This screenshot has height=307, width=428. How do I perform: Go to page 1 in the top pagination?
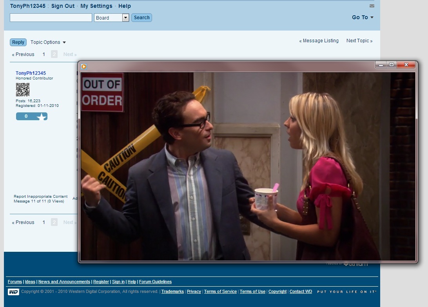[x=44, y=54]
